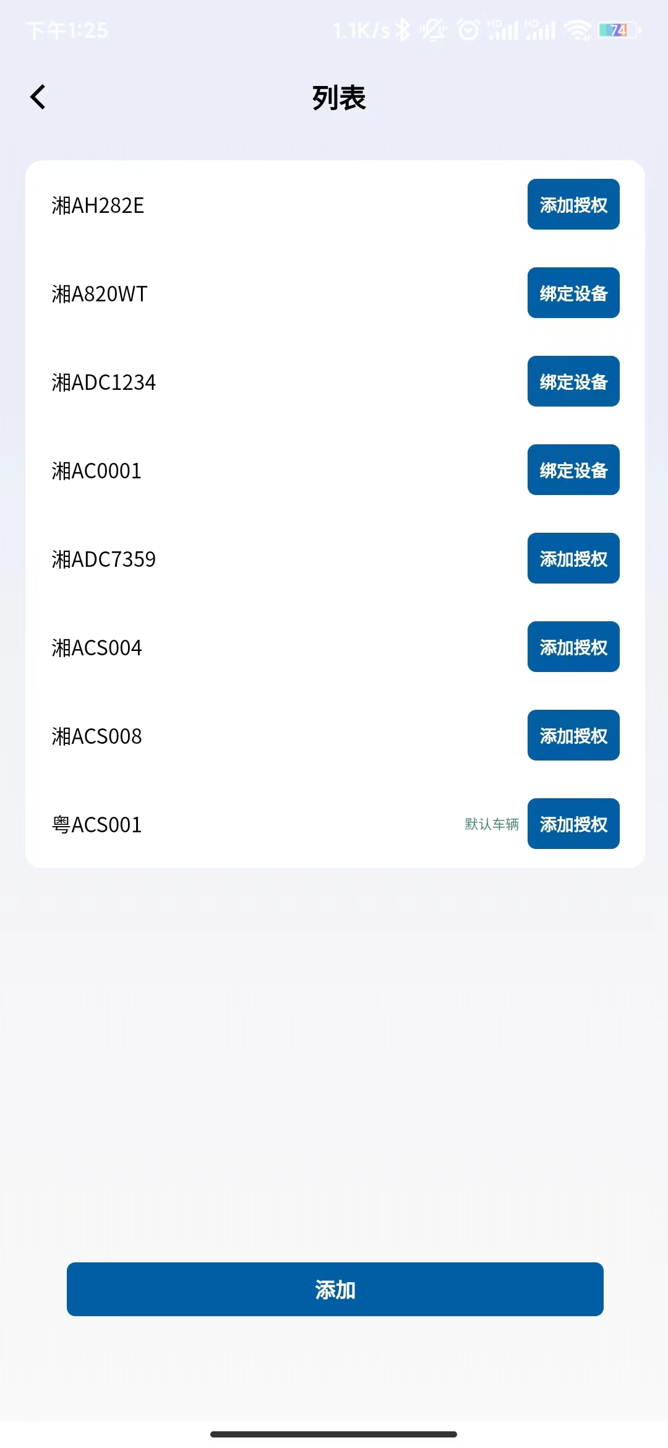Image resolution: width=668 pixels, height=1448 pixels.
Task: Add authorization for 湘ACS008
Action: click(x=573, y=735)
